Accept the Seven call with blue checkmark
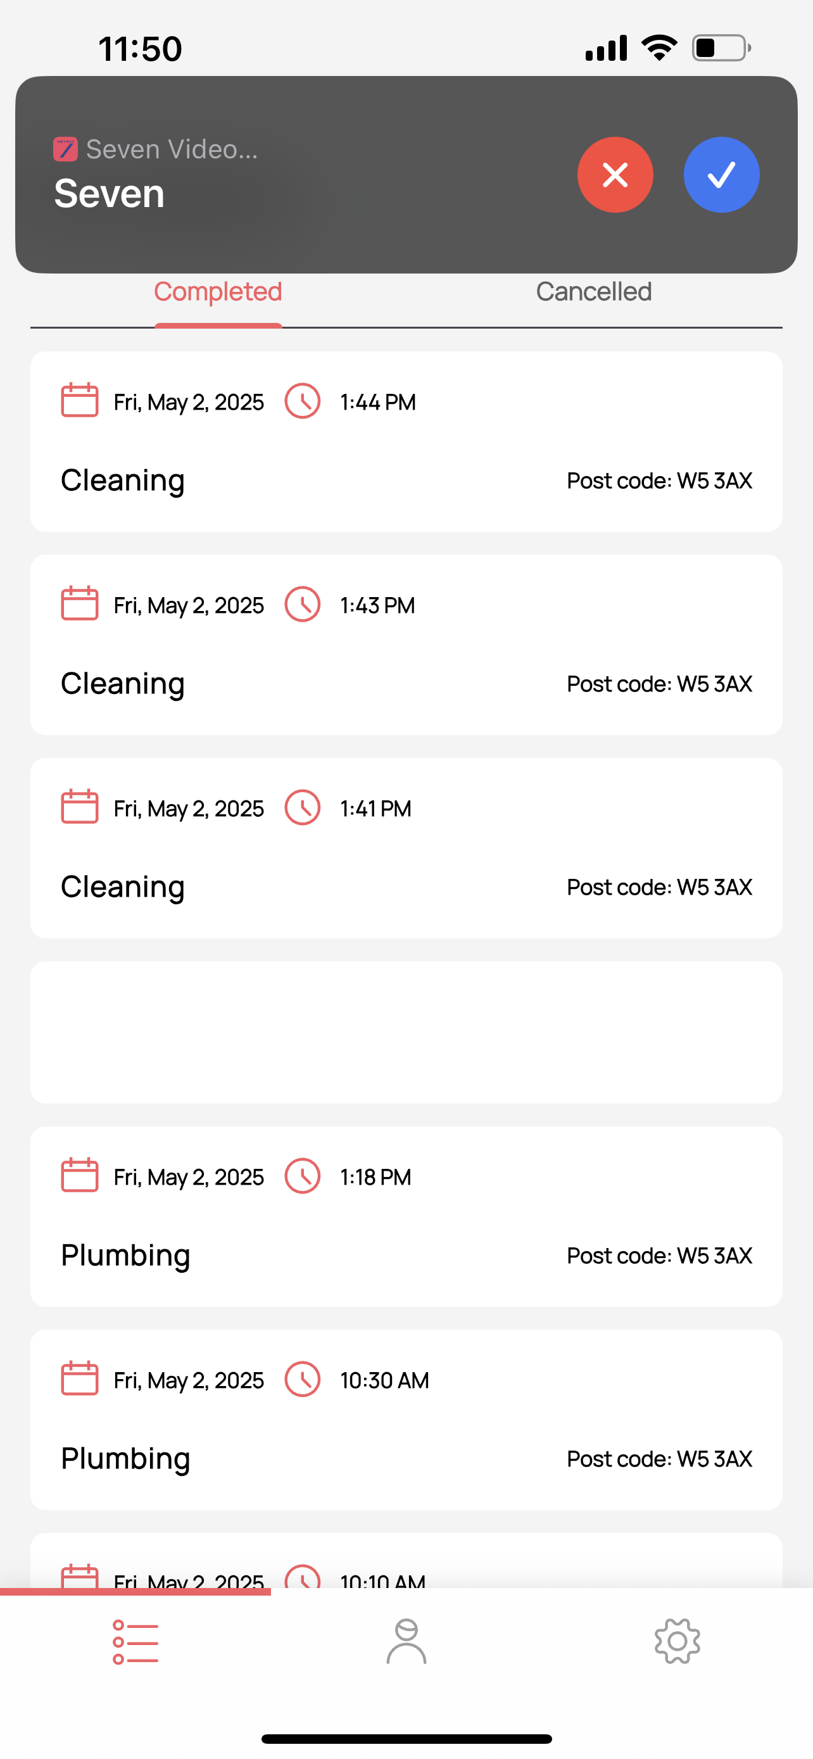Screen dimensions: 813x1759 [721, 175]
